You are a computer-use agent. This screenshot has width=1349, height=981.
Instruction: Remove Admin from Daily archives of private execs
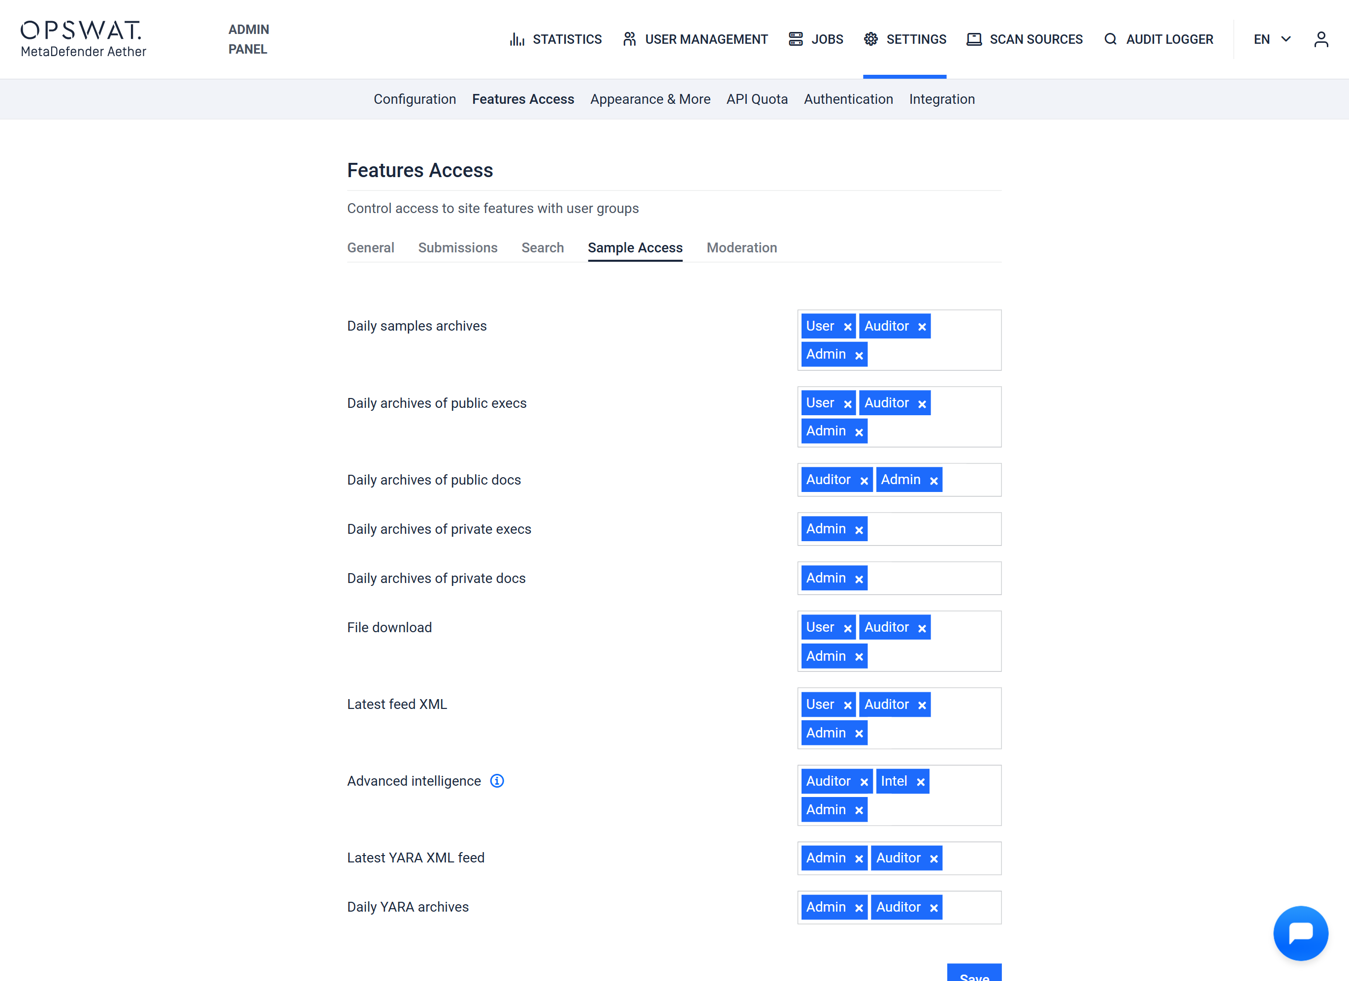pyautogui.click(x=858, y=530)
